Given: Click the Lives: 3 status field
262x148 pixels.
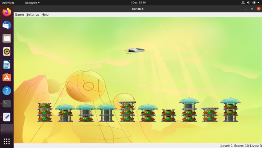Looking at the screenshot, I should (256, 146).
